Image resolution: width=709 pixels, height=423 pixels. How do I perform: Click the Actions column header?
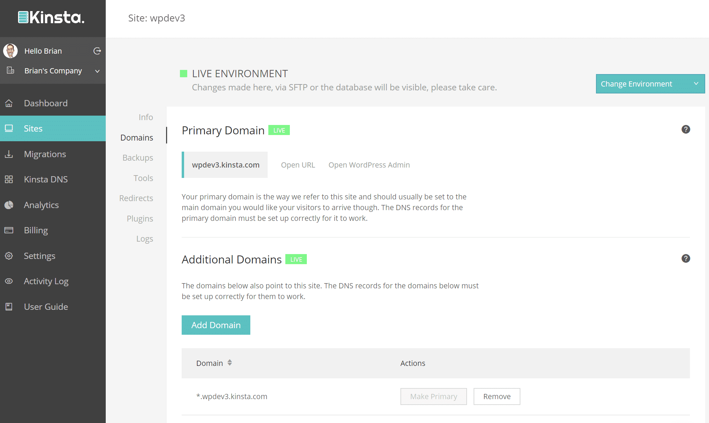413,363
